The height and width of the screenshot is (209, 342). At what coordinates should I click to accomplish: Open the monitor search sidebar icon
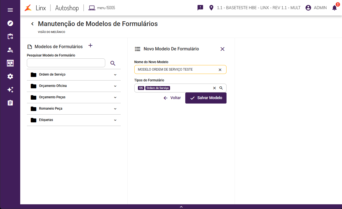point(10,63)
